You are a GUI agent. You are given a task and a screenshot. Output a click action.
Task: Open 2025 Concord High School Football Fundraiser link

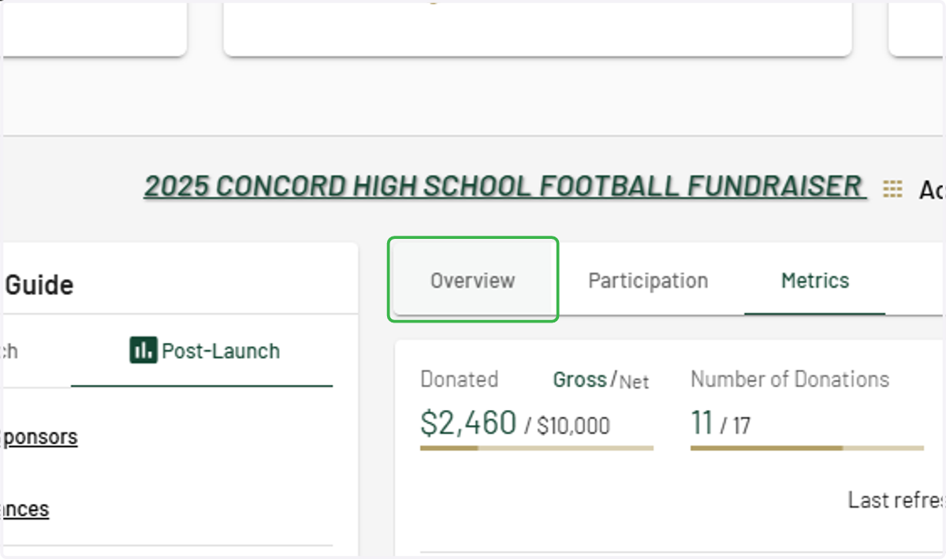[x=505, y=186]
